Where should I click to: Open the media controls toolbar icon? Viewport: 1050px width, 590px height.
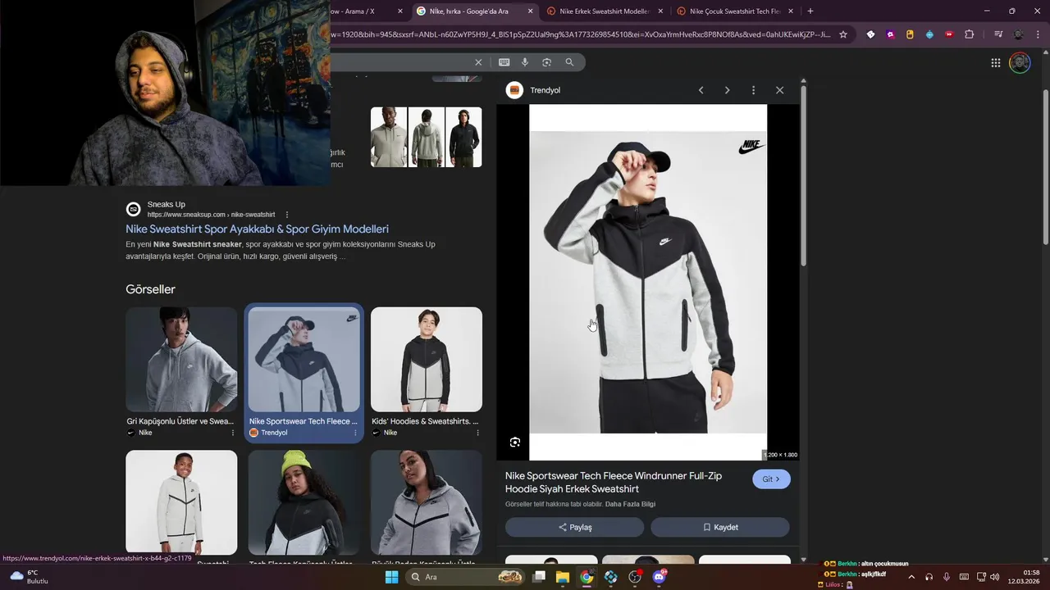coord(998,34)
